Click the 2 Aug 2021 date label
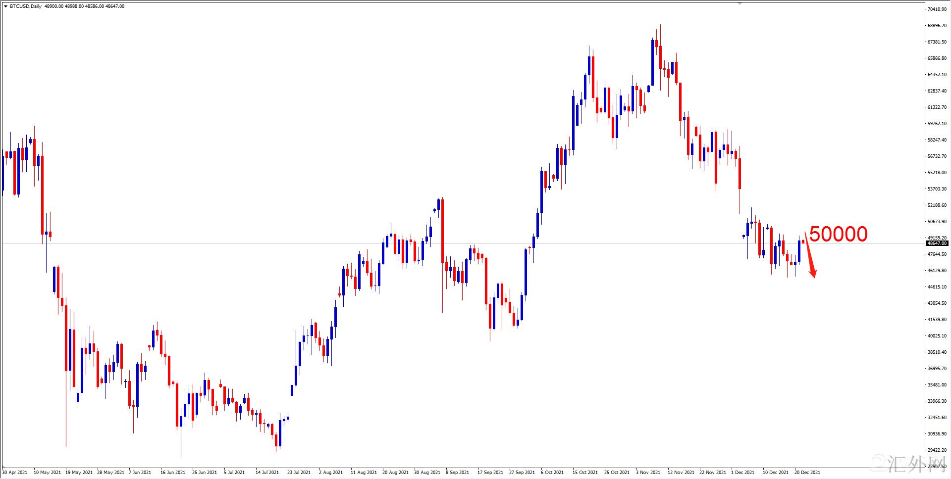This screenshot has height=479, width=951. point(331,473)
